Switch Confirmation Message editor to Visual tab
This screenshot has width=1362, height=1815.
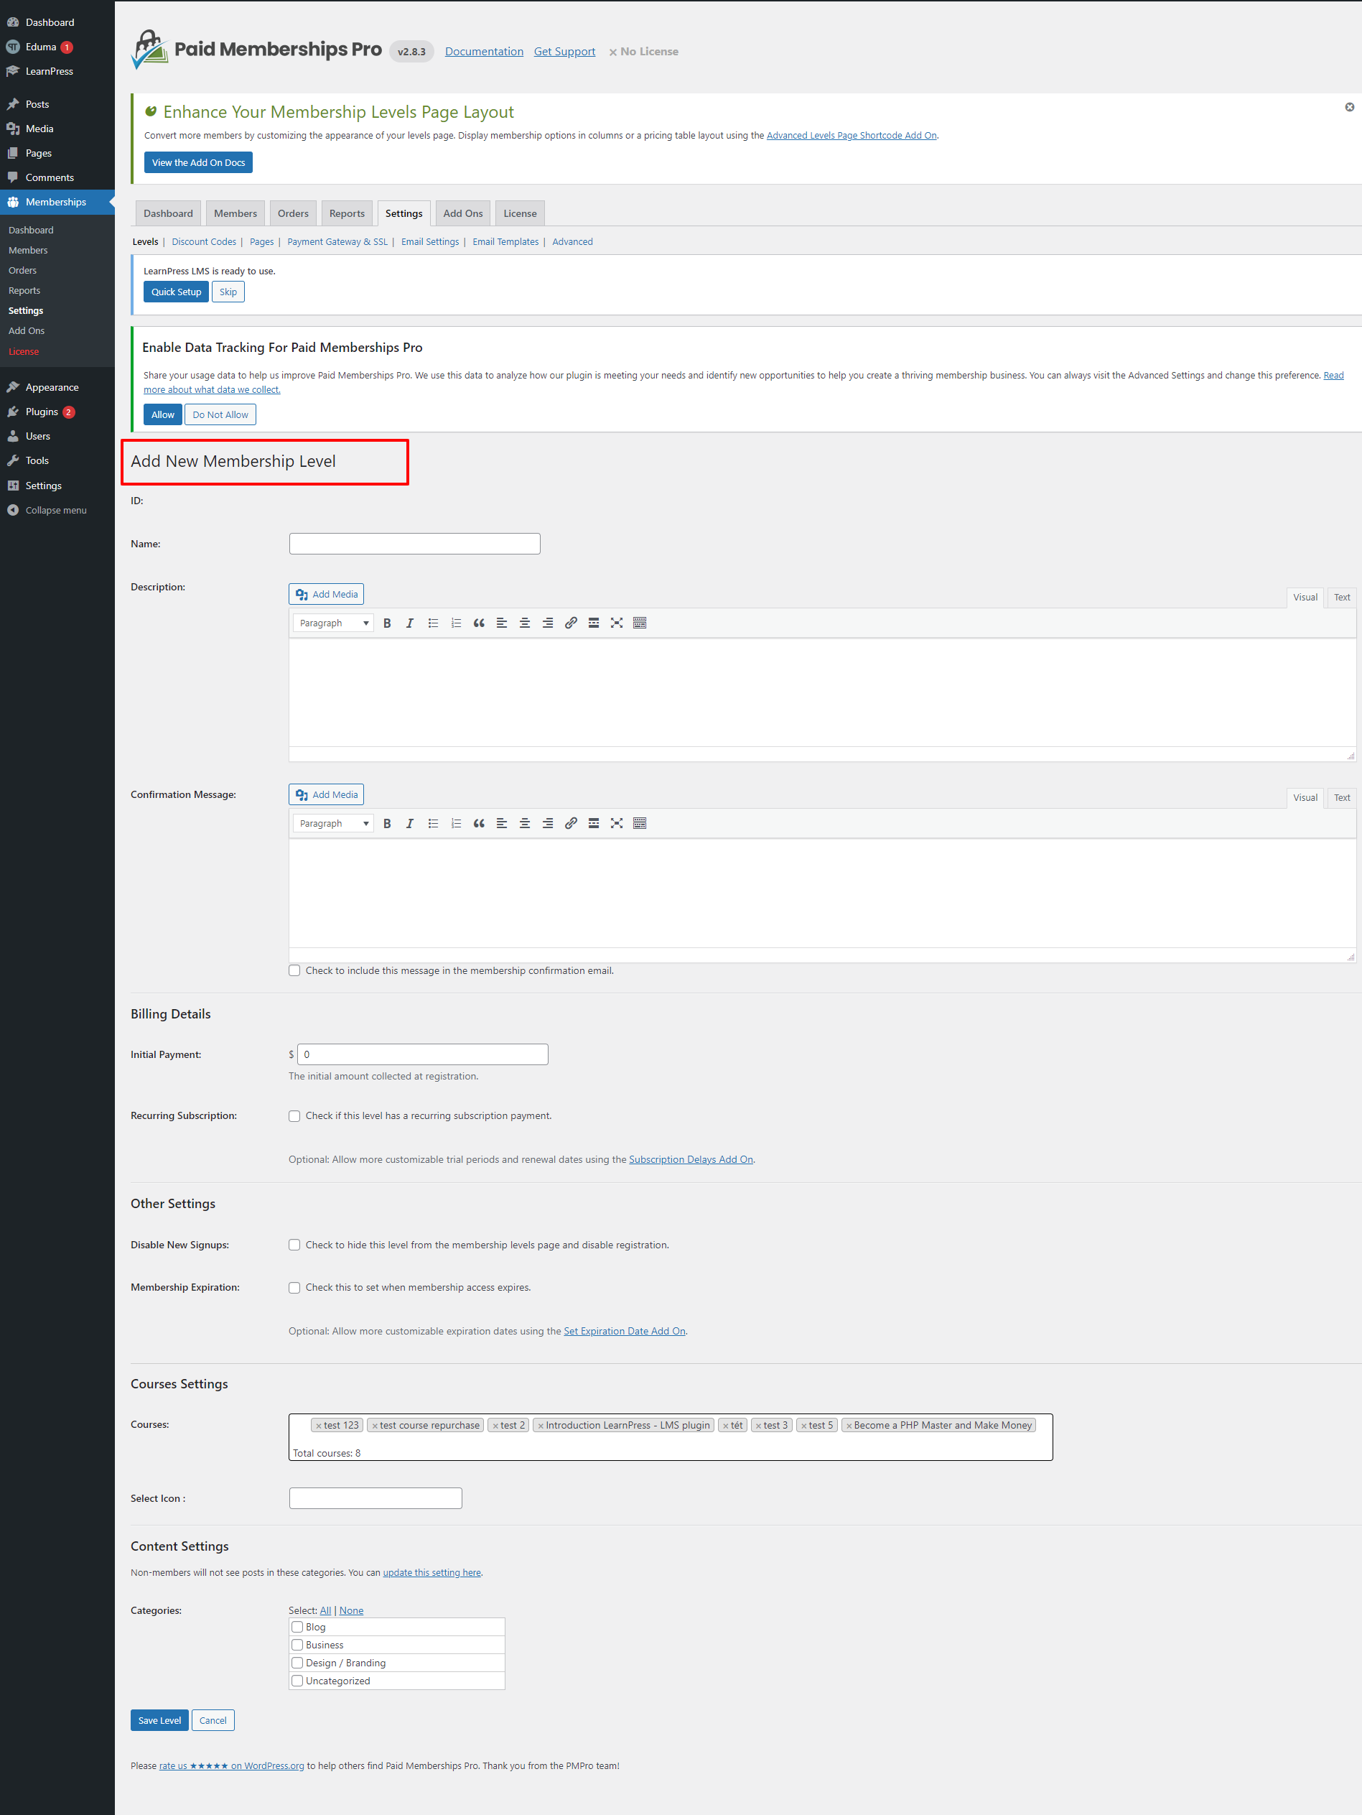pos(1305,797)
